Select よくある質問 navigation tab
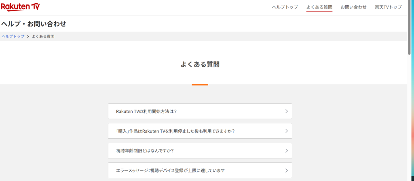The image size is (414, 181). (x=319, y=7)
